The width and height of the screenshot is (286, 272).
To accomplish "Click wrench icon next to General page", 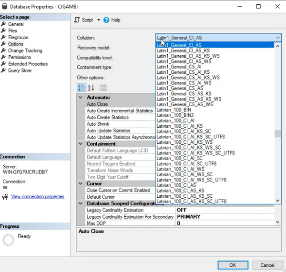I will click(x=3, y=24).
